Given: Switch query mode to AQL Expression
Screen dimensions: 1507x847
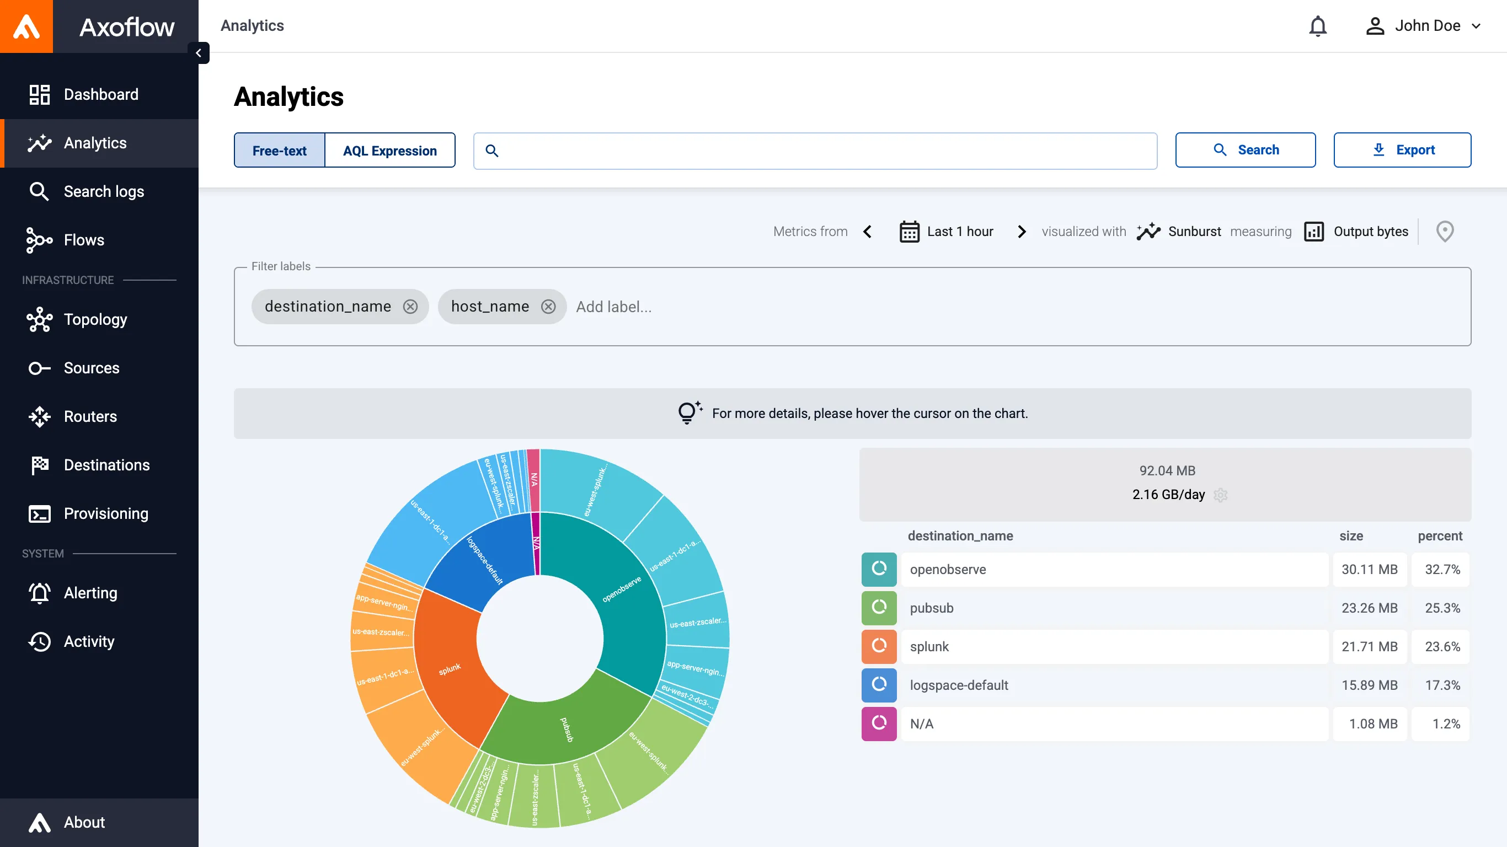Looking at the screenshot, I should [389, 151].
